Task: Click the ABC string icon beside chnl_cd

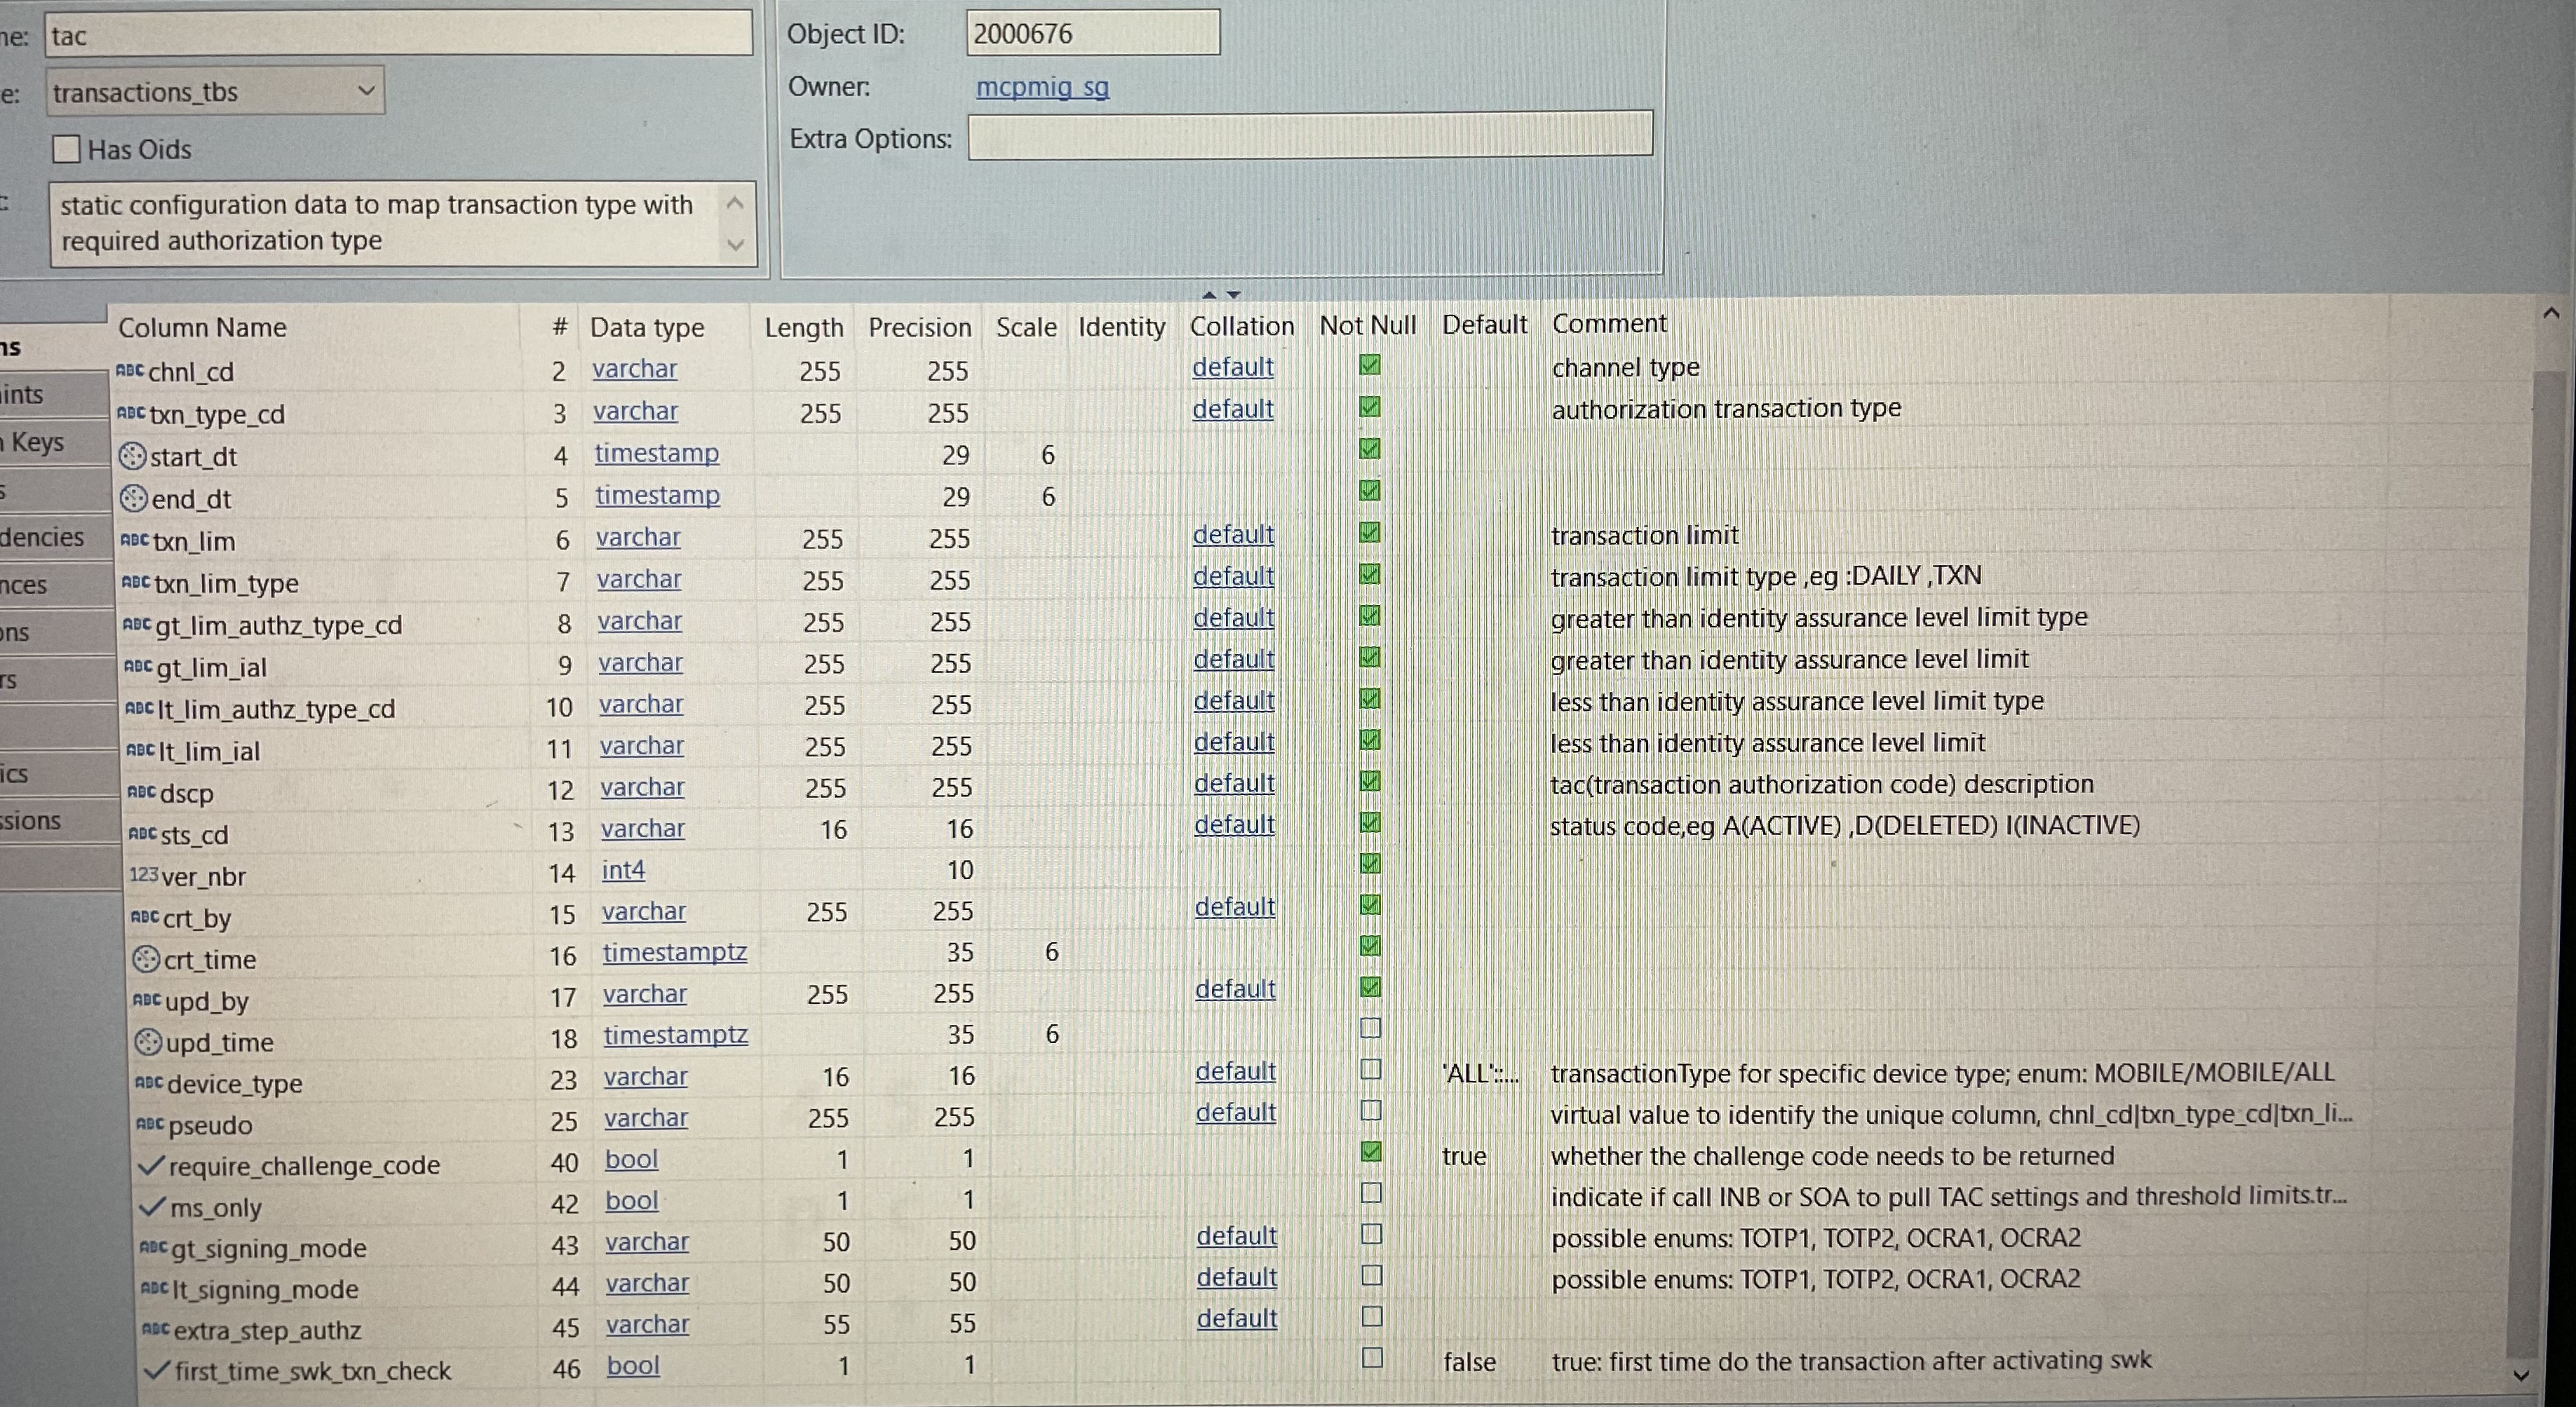Action: click(130, 371)
